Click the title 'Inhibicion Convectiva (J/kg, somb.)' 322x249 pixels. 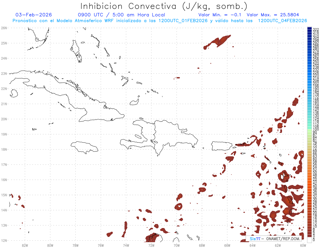click(164, 6)
